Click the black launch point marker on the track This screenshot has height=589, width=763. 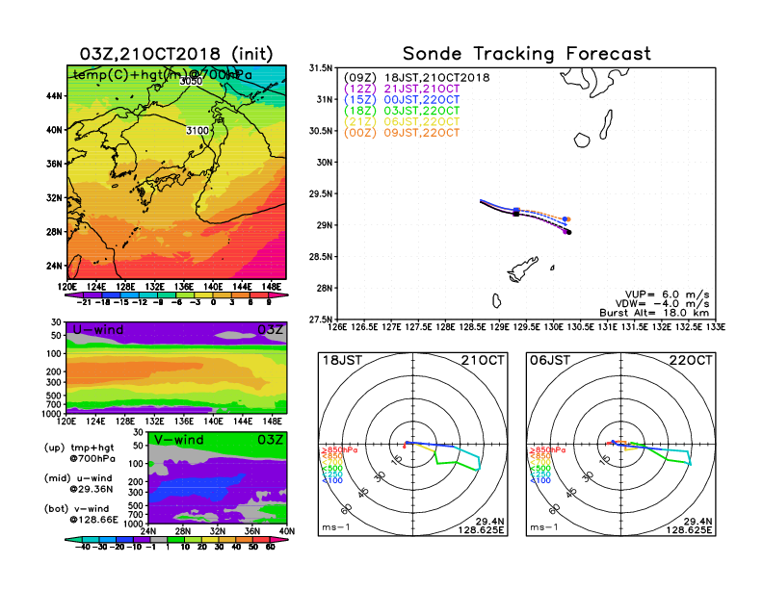[x=516, y=214]
